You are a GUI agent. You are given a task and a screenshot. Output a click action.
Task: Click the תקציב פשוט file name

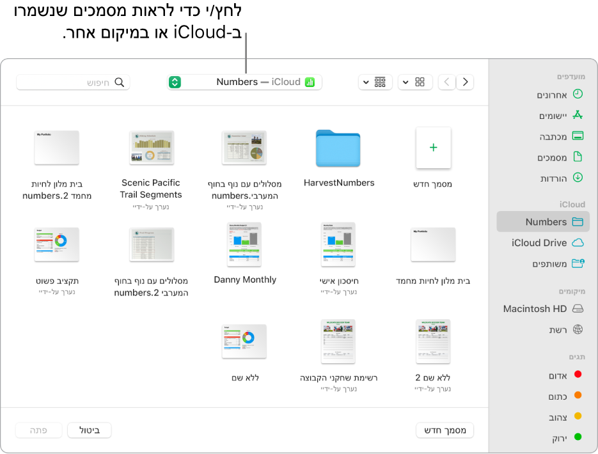tap(57, 281)
